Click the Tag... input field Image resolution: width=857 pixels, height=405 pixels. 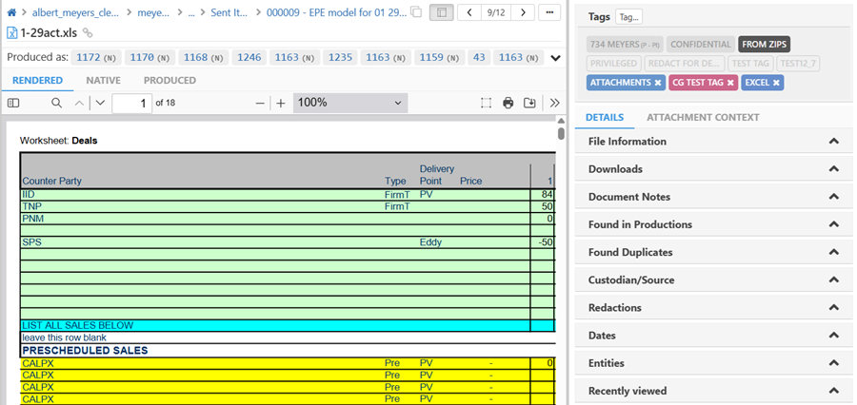click(x=628, y=17)
